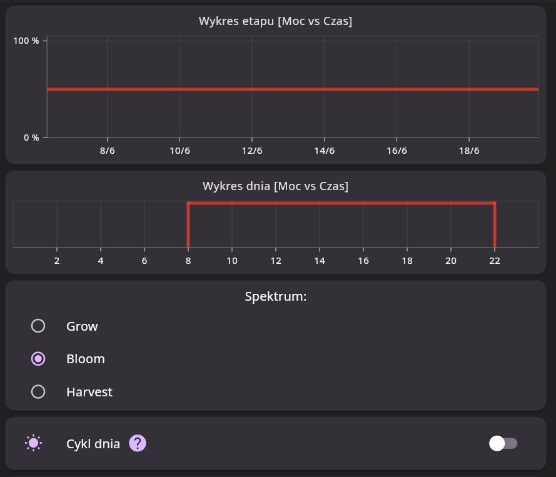Click hour 14 on the day chart axis
The width and height of the screenshot is (556, 477).
click(x=320, y=261)
